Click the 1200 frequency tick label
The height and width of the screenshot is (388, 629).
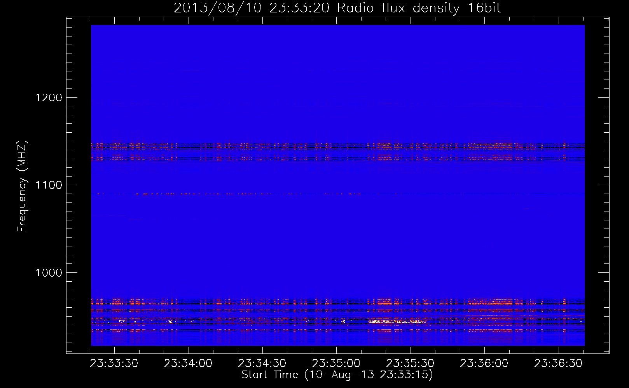[x=48, y=97]
